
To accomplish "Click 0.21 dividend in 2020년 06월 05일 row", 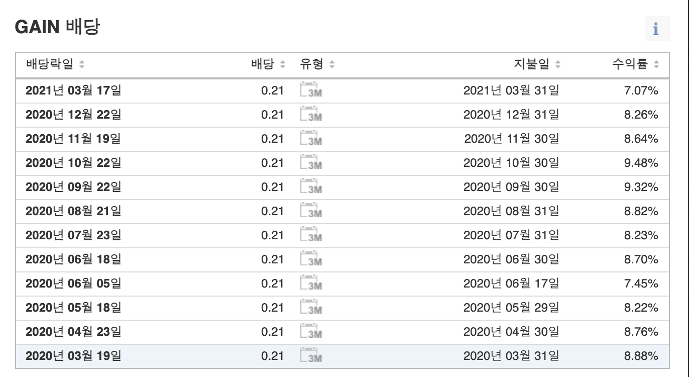I will (272, 284).
